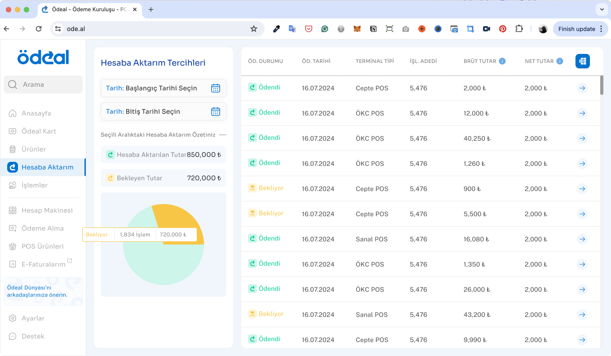Click the Arama search field

point(43,85)
